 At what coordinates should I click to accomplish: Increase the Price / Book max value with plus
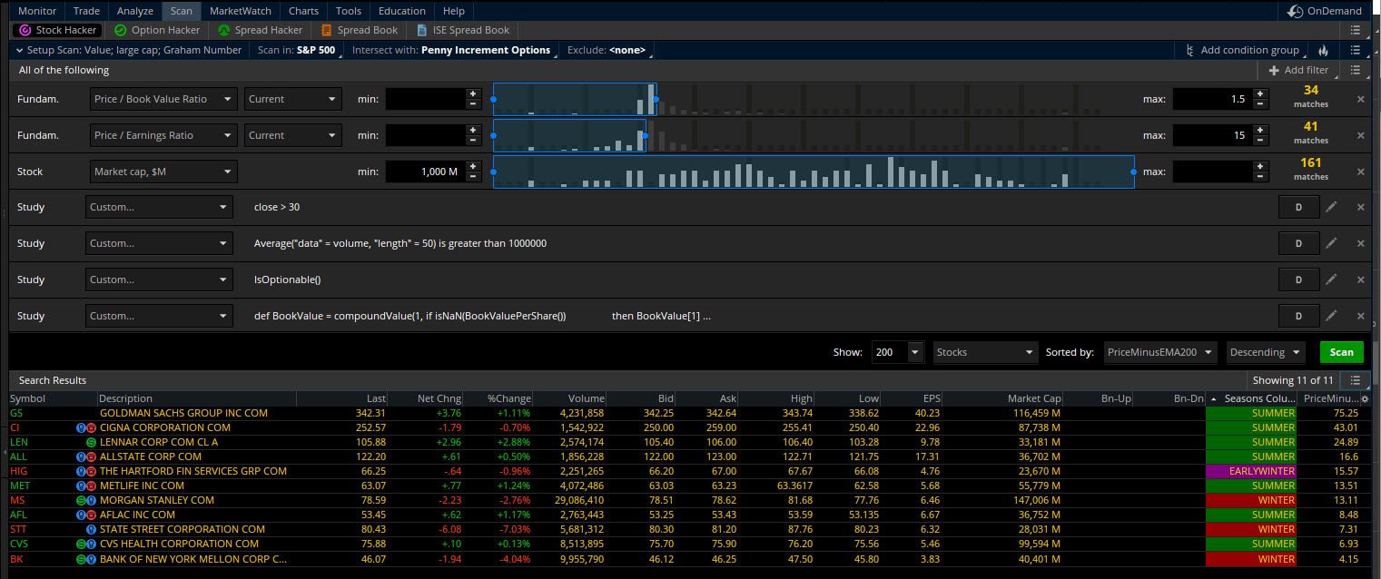point(1261,93)
